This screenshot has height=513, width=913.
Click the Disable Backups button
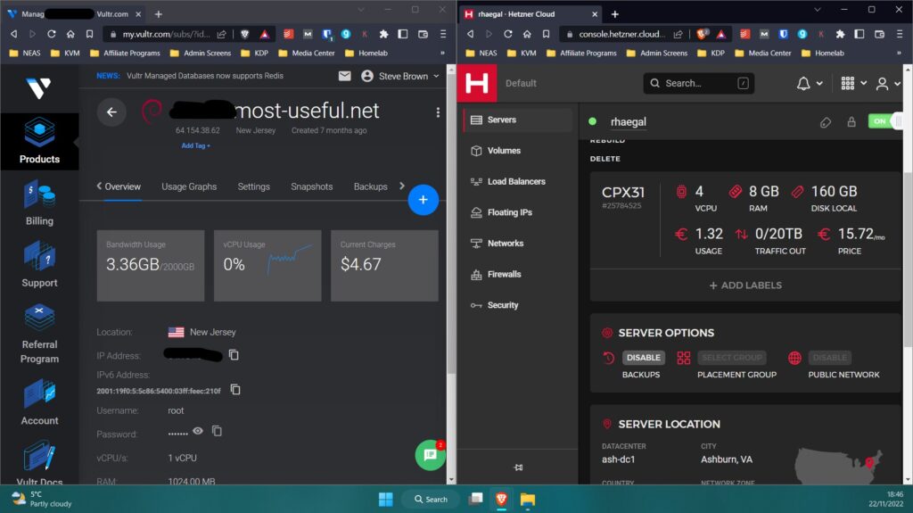coord(643,358)
